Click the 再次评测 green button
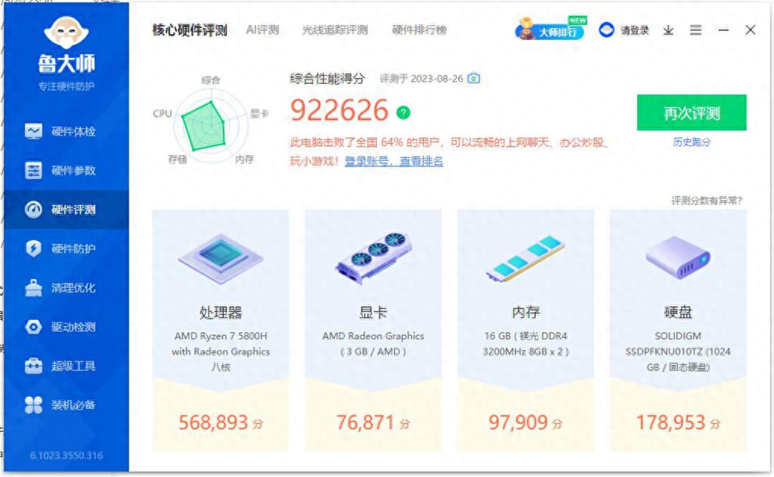This screenshot has height=477, width=774. [x=692, y=113]
